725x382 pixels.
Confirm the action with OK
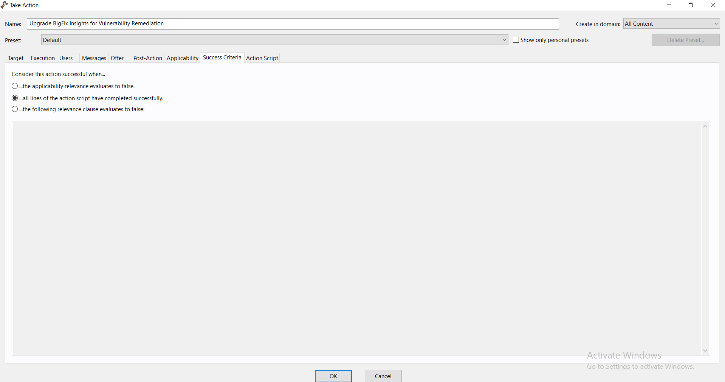(x=333, y=376)
